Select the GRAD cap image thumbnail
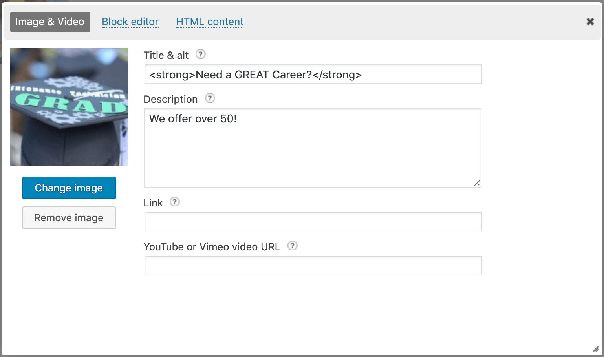This screenshot has height=357, width=604. (69, 107)
